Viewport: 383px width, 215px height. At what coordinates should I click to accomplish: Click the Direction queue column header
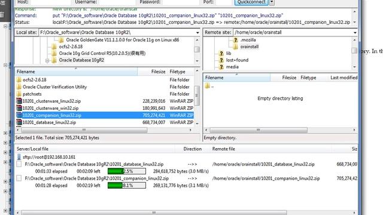[x=193, y=149]
